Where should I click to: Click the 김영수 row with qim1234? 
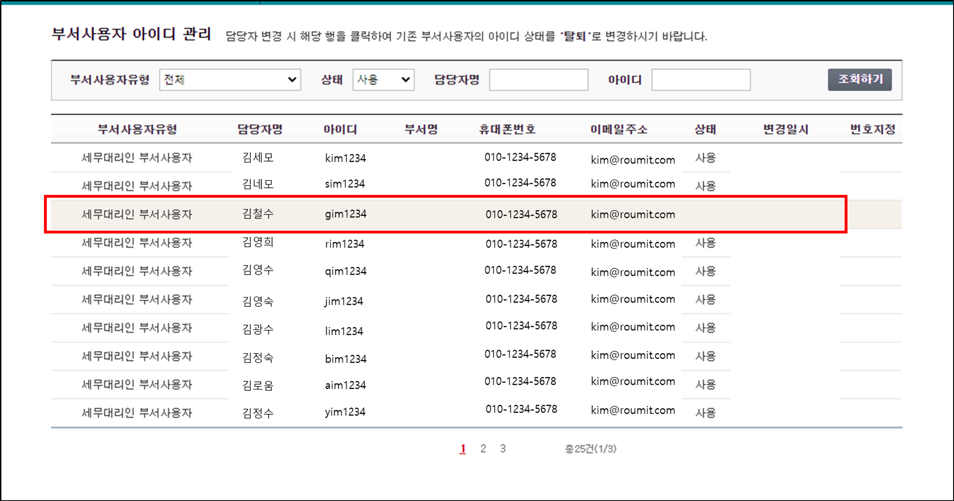pyautogui.click(x=345, y=271)
